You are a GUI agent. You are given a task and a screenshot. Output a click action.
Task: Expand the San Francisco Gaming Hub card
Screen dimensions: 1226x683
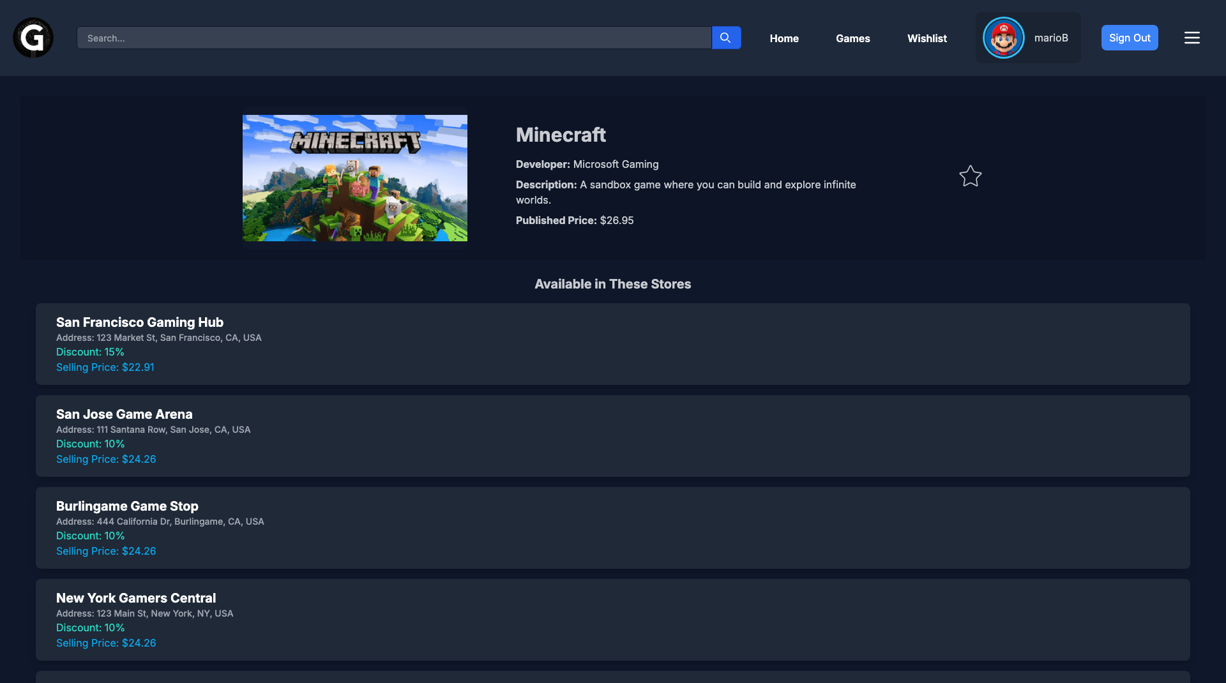(x=613, y=344)
